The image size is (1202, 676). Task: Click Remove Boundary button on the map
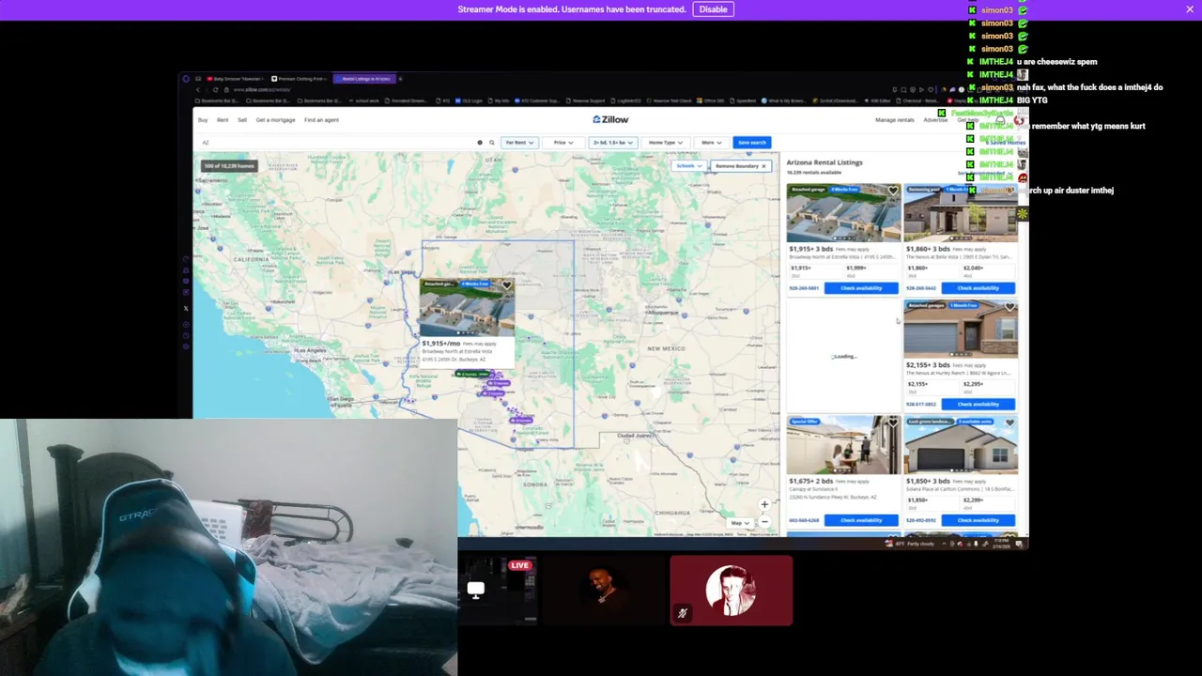[x=740, y=166]
